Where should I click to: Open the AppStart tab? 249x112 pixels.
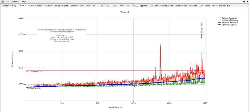(143, 6)
